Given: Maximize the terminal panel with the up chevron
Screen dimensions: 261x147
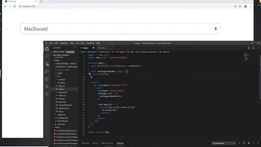Looking at the screenshot, I should point(253,143).
